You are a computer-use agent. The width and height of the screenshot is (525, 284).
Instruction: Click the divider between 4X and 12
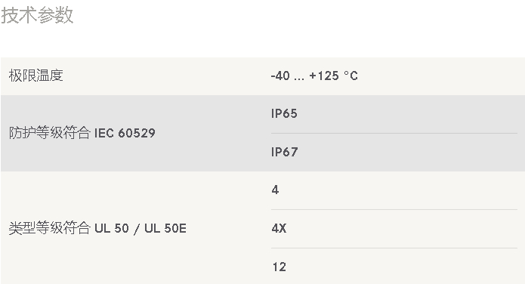394,248
